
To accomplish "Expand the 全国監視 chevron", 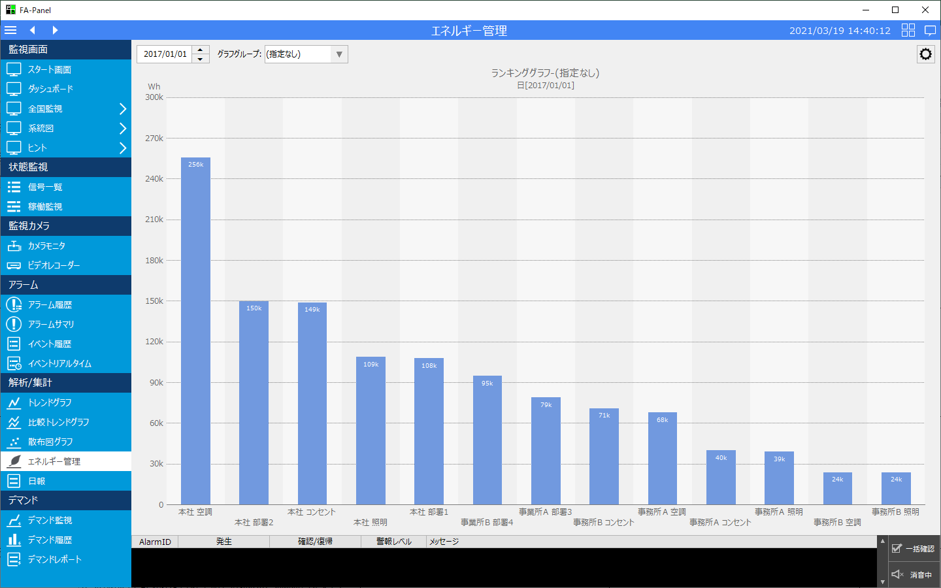I will click(122, 108).
